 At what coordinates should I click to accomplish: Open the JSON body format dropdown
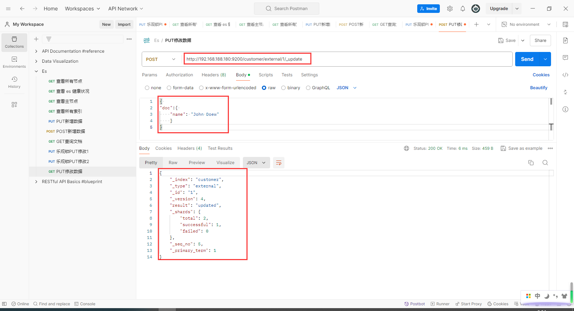tap(347, 88)
